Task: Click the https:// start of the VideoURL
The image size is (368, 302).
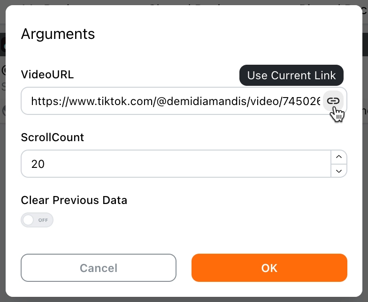Action: [49, 101]
